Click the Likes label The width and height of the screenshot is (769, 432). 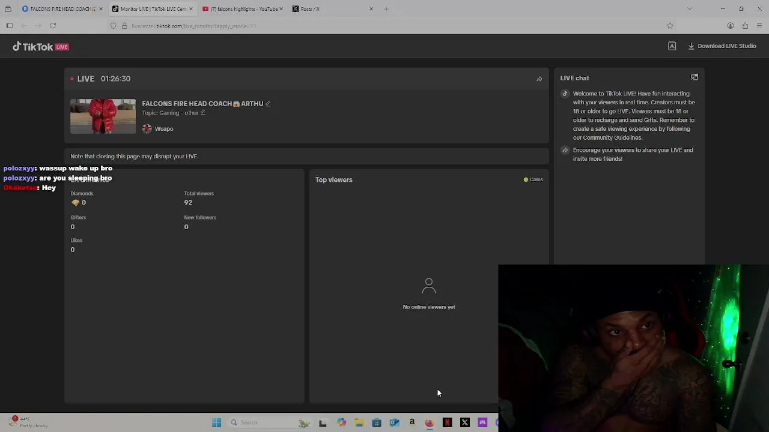[x=76, y=240]
